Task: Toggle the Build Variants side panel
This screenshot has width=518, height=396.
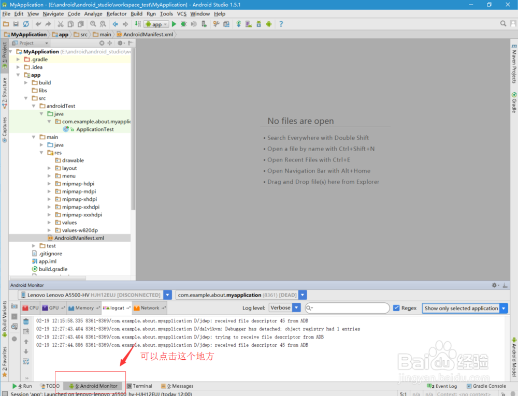Action: point(5,319)
